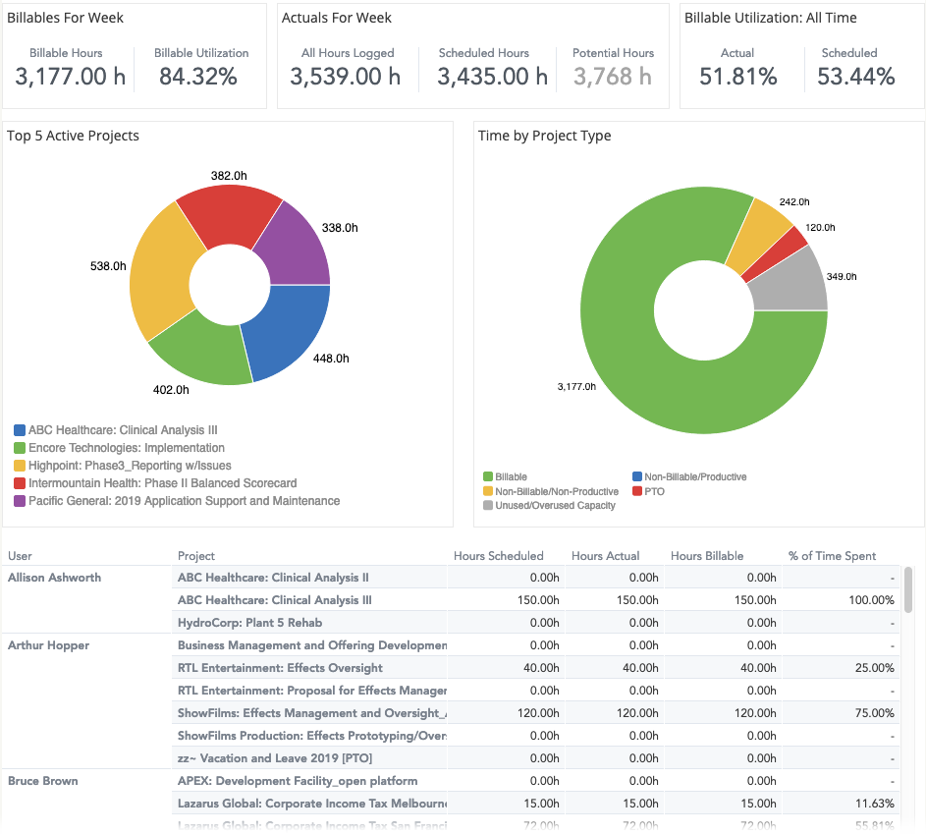Screen dimensions: 926x834
Task: Click the yellow Non-Billable/Non-Productive legend swatch
Action: (488, 491)
